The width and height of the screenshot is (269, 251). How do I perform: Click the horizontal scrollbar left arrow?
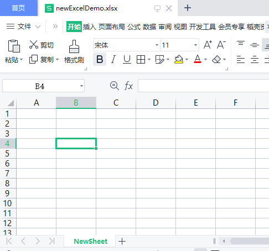pos(224,241)
